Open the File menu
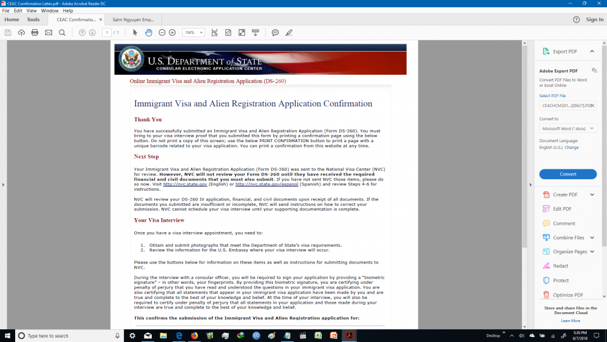The image size is (607, 342). (x=6, y=10)
